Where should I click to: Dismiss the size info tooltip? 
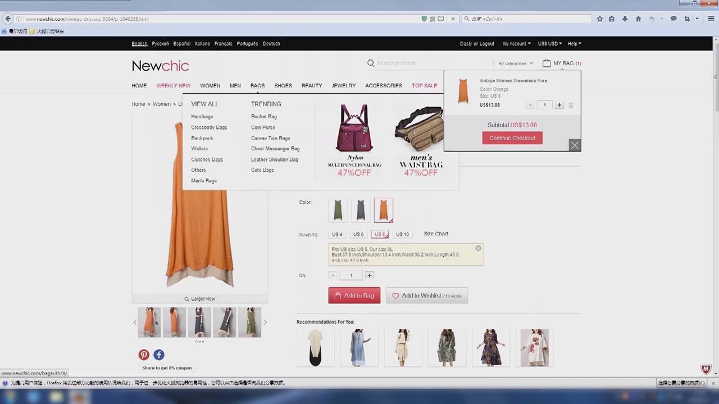(478, 248)
